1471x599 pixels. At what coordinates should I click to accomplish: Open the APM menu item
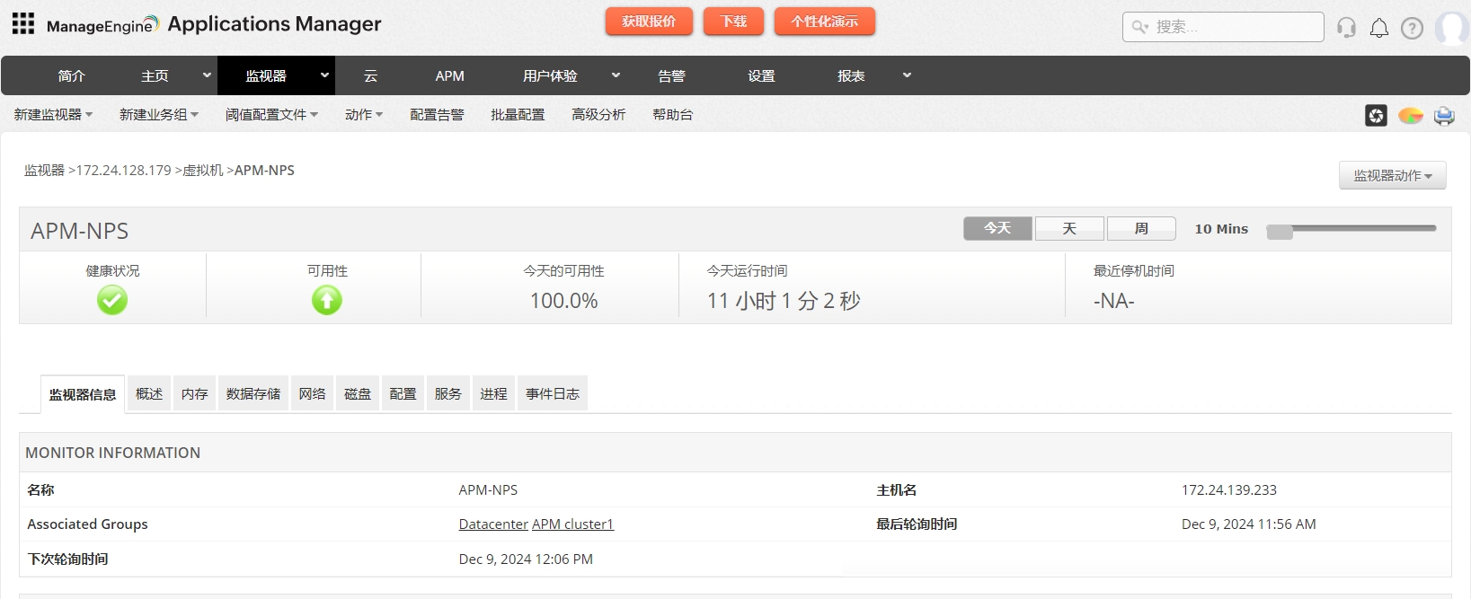[x=449, y=76]
